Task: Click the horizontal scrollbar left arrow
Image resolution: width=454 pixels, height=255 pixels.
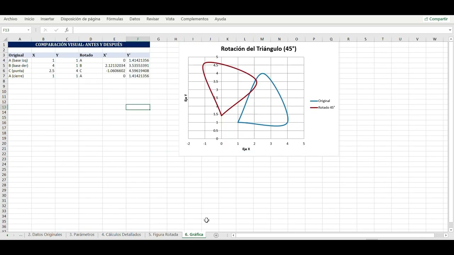Action: pyautogui.click(x=233, y=235)
